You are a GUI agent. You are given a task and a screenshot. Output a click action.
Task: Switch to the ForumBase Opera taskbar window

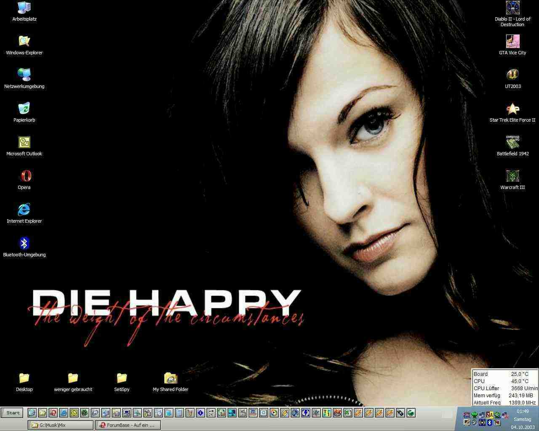128,425
